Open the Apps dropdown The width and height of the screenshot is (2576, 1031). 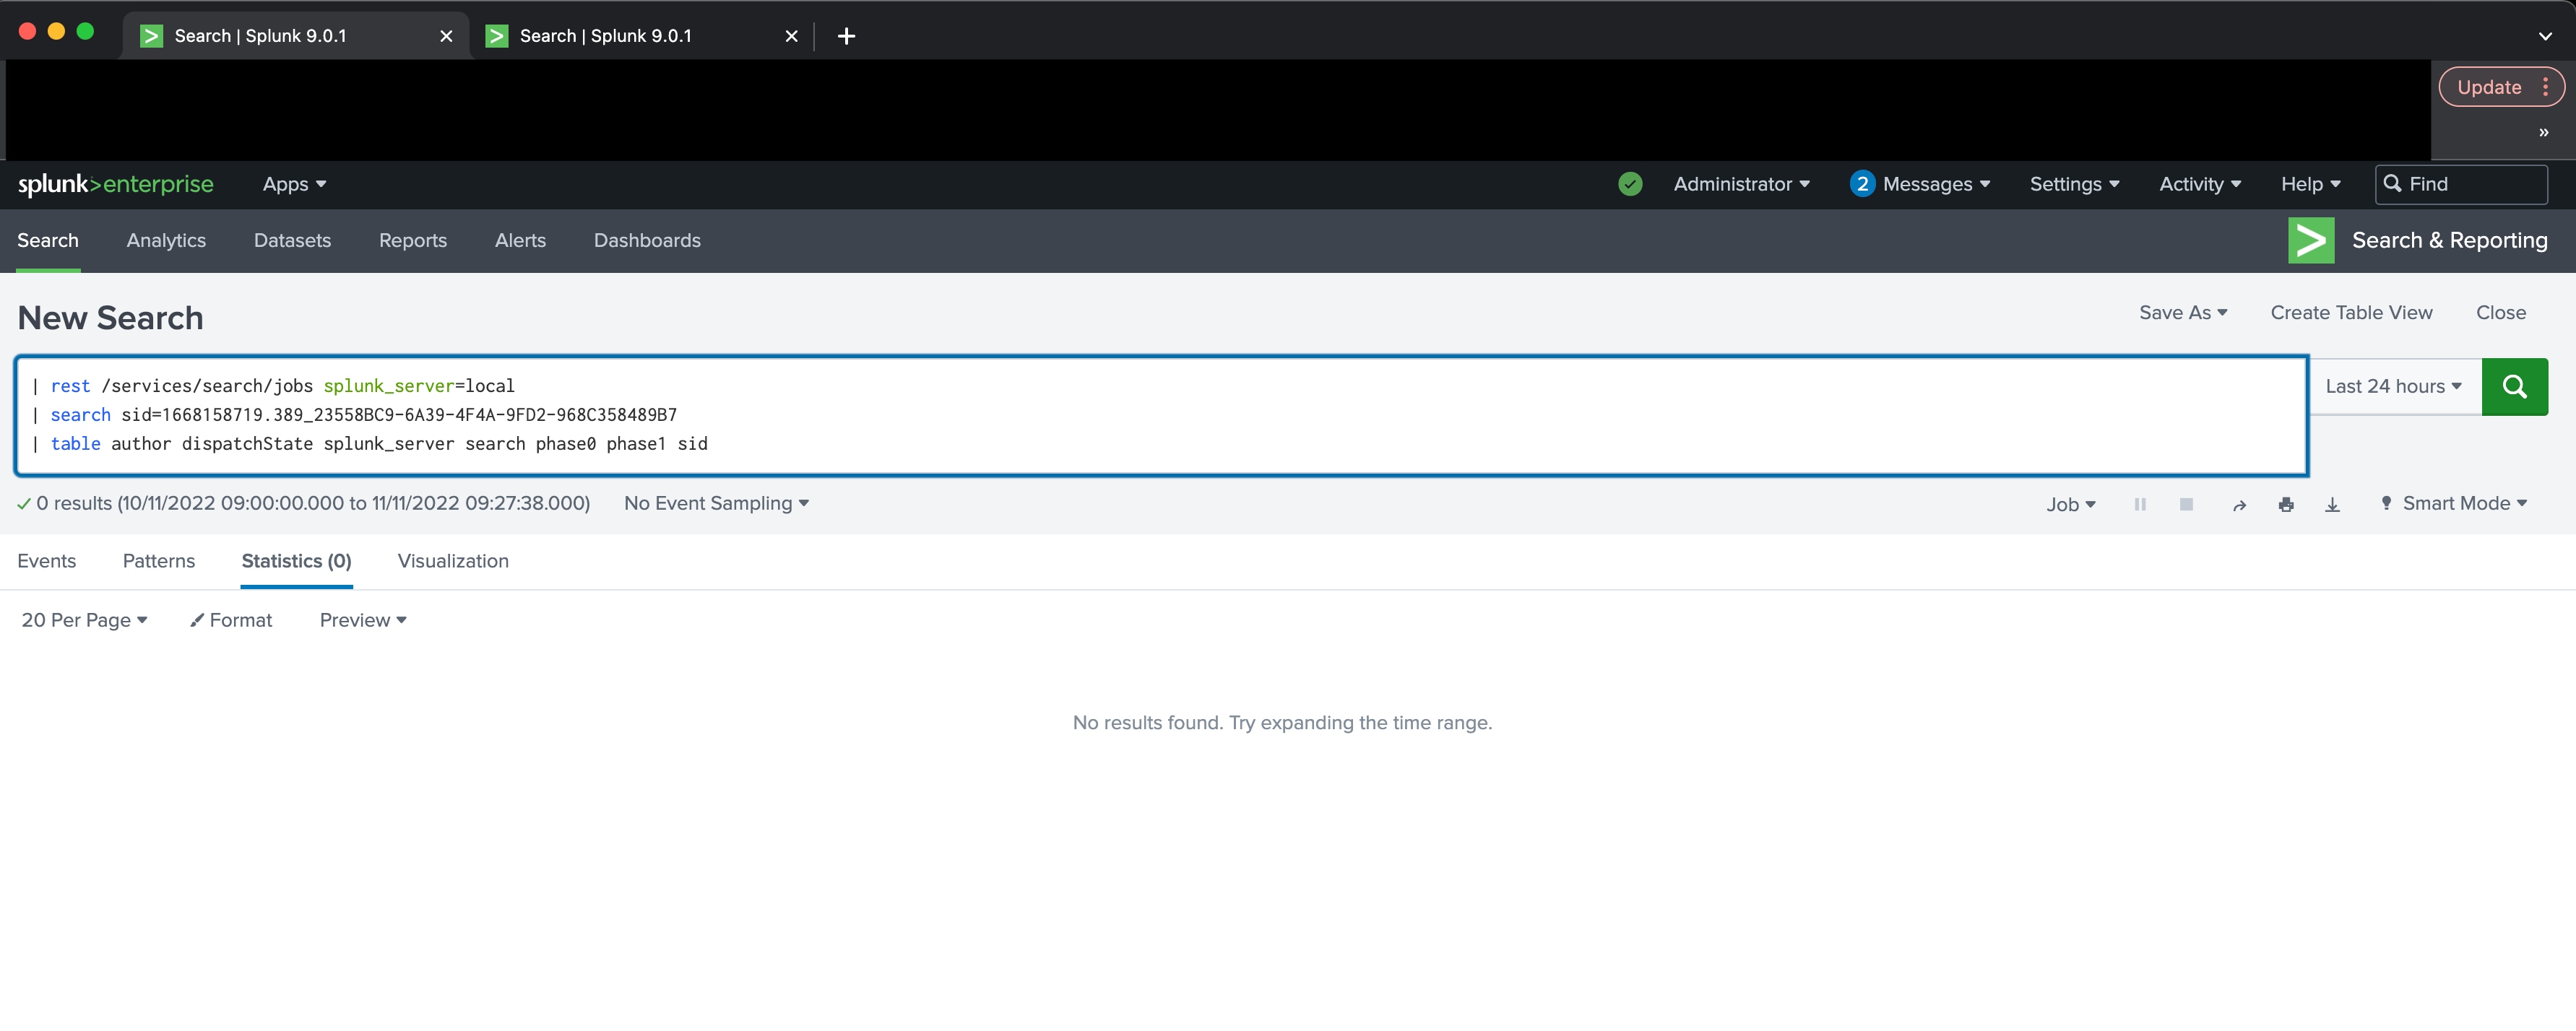tap(295, 185)
